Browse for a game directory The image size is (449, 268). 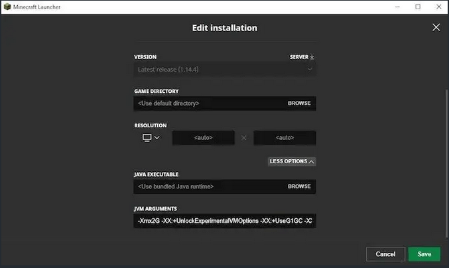[299, 103]
